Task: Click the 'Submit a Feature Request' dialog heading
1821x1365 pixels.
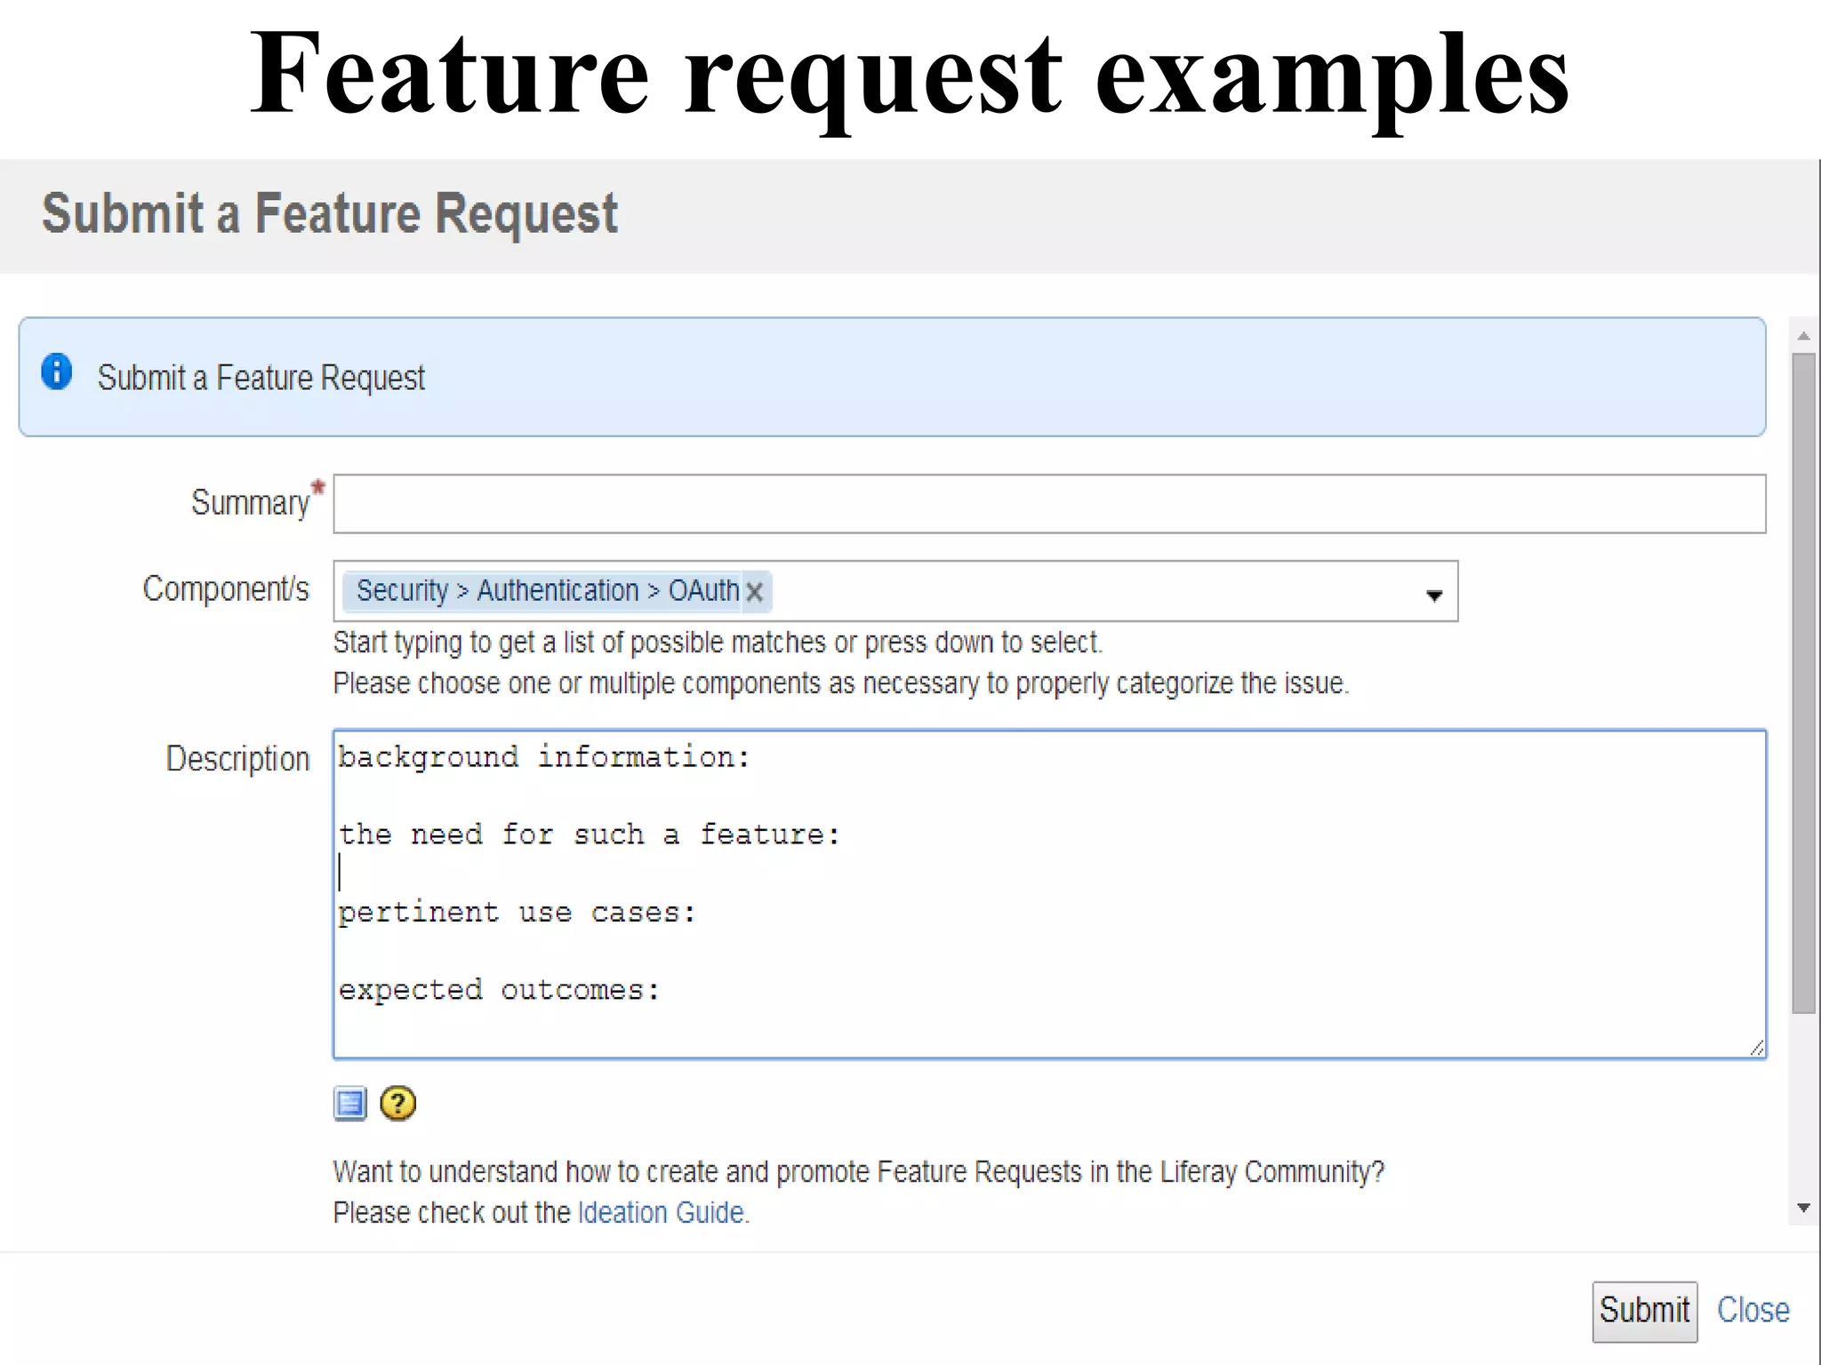Action: (x=330, y=214)
